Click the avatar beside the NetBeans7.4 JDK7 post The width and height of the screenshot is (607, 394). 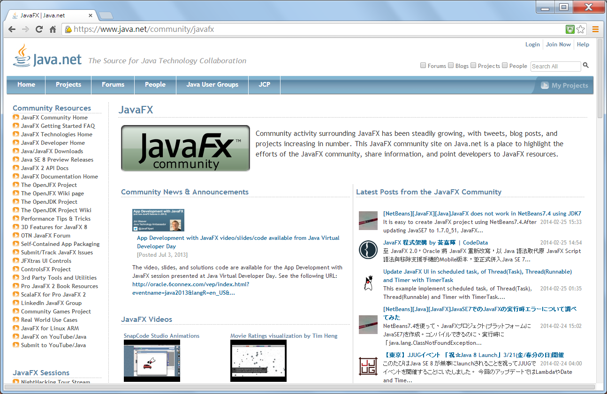click(x=368, y=221)
